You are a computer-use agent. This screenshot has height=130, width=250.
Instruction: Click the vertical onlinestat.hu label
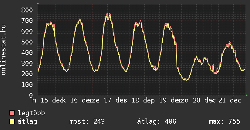tap(4, 50)
